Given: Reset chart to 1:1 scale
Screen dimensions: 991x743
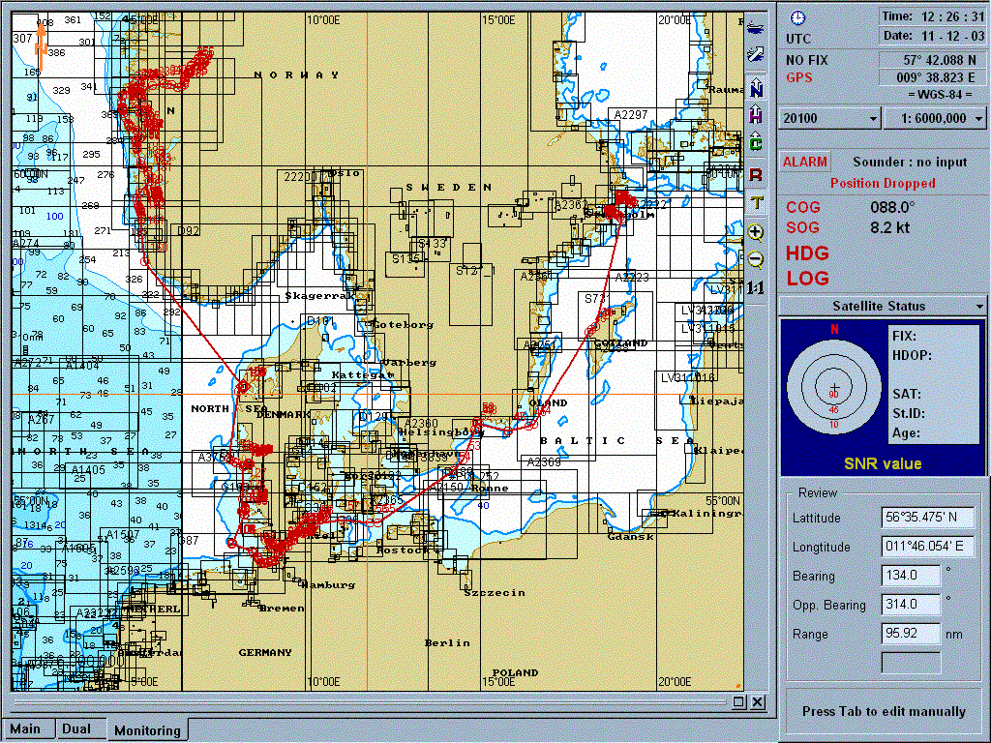Looking at the screenshot, I should [x=756, y=288].
